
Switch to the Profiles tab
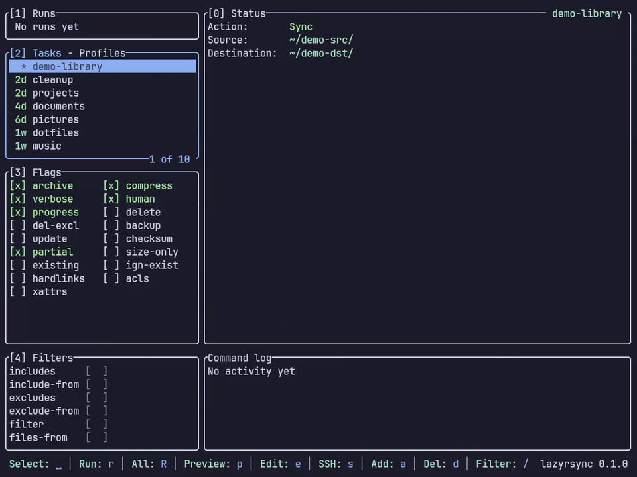pos(102,53)
